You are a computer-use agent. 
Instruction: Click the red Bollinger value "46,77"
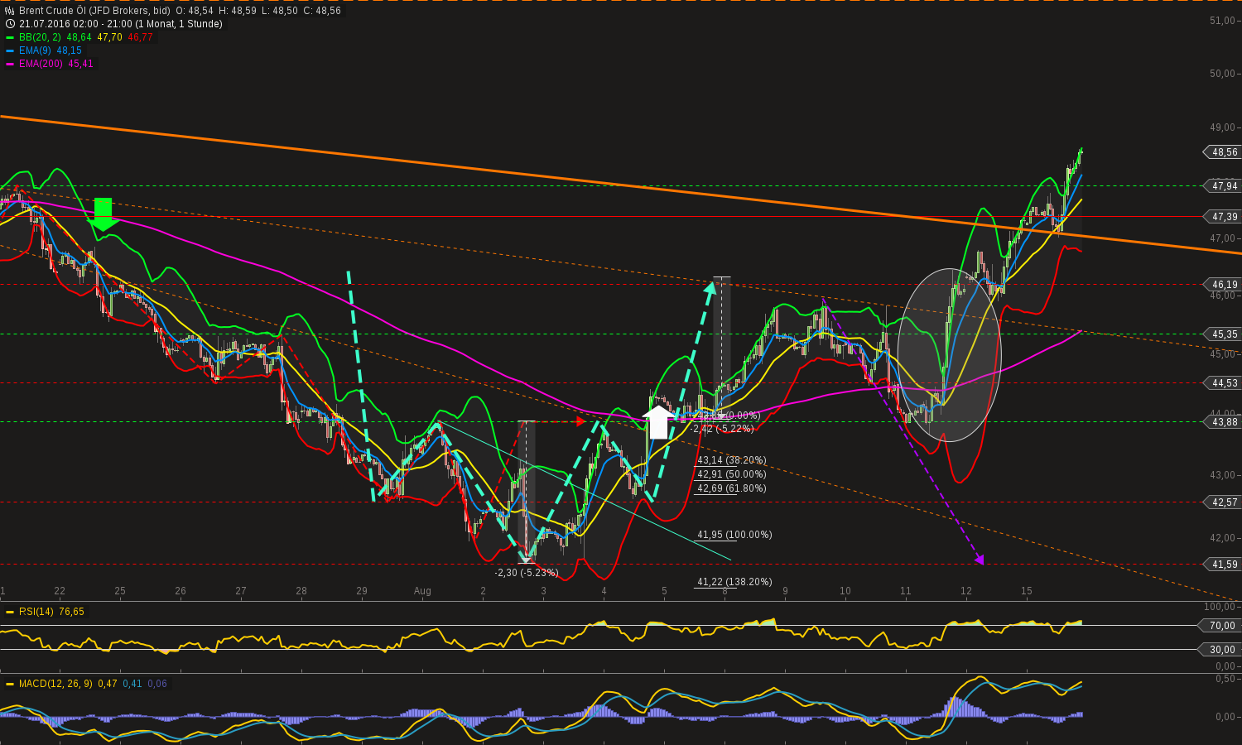tap(140, 37)
